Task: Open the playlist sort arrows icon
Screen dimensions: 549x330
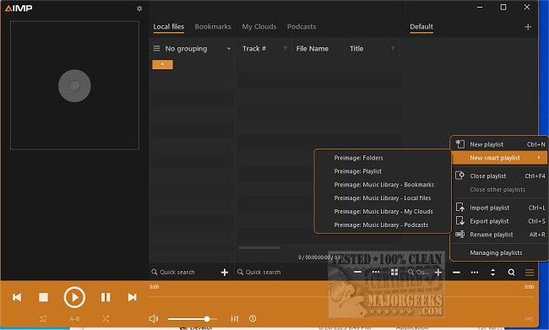Action: click(492, 273)
